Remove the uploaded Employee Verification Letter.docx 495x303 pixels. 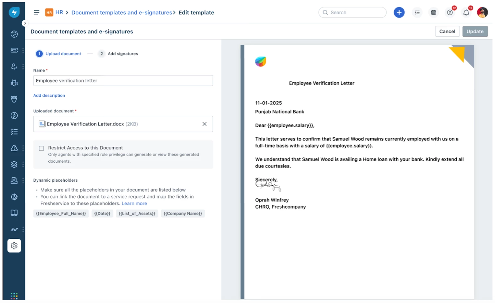[204, 124]
